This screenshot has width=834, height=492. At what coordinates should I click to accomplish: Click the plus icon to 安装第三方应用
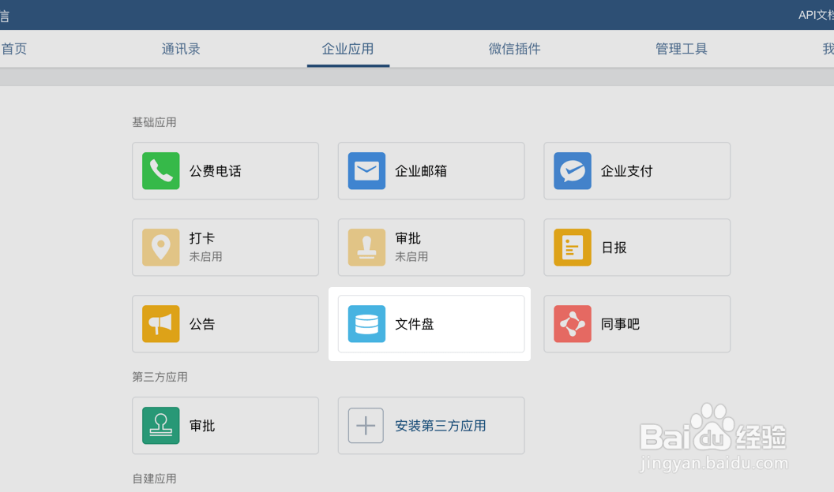click(366, 425)
